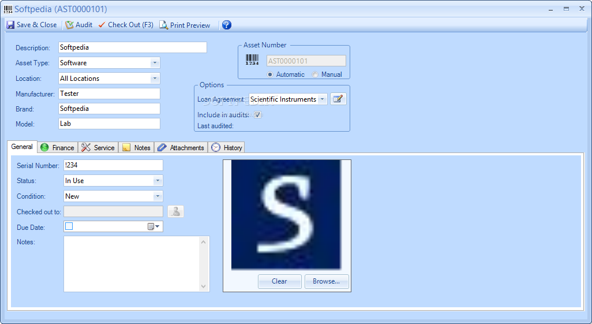Click the 'Last audited:' label
Image resolution: width=592 pixels, height=324 pixels.
pos(215,126)
